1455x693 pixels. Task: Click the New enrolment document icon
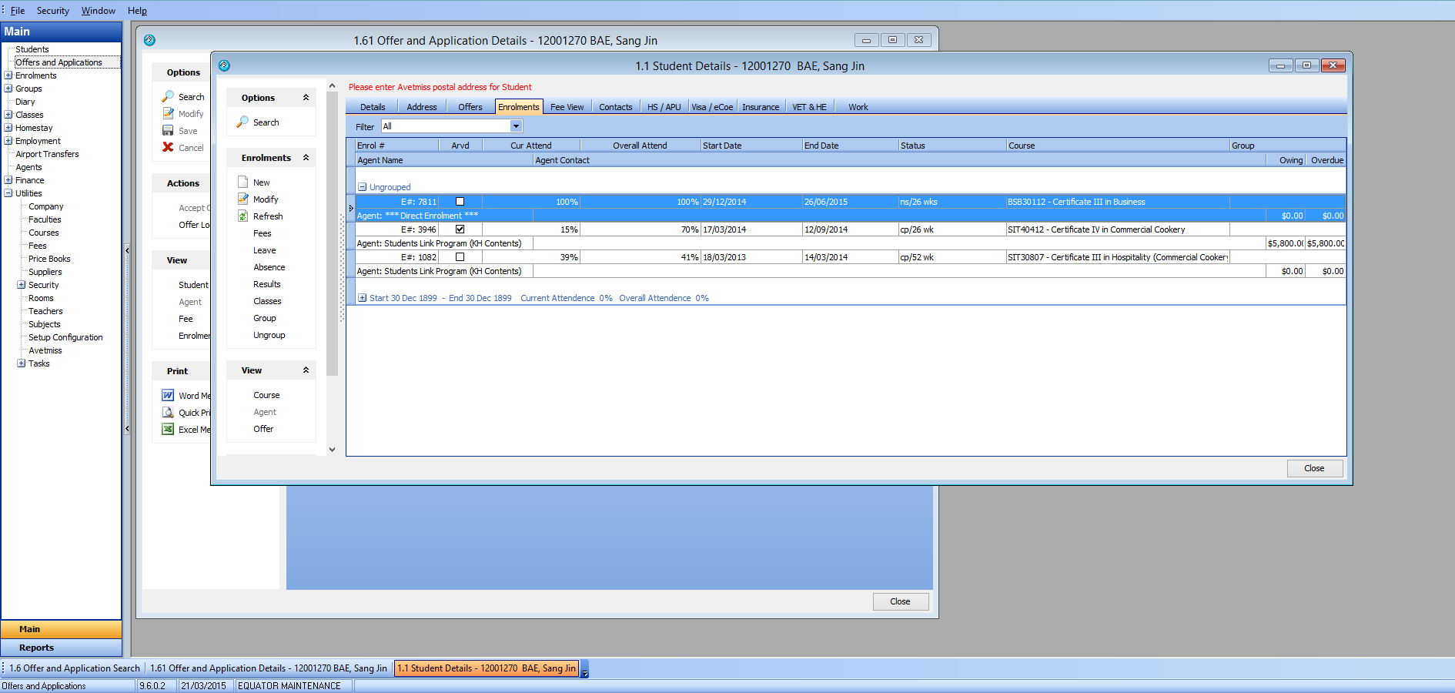(243, 182)
